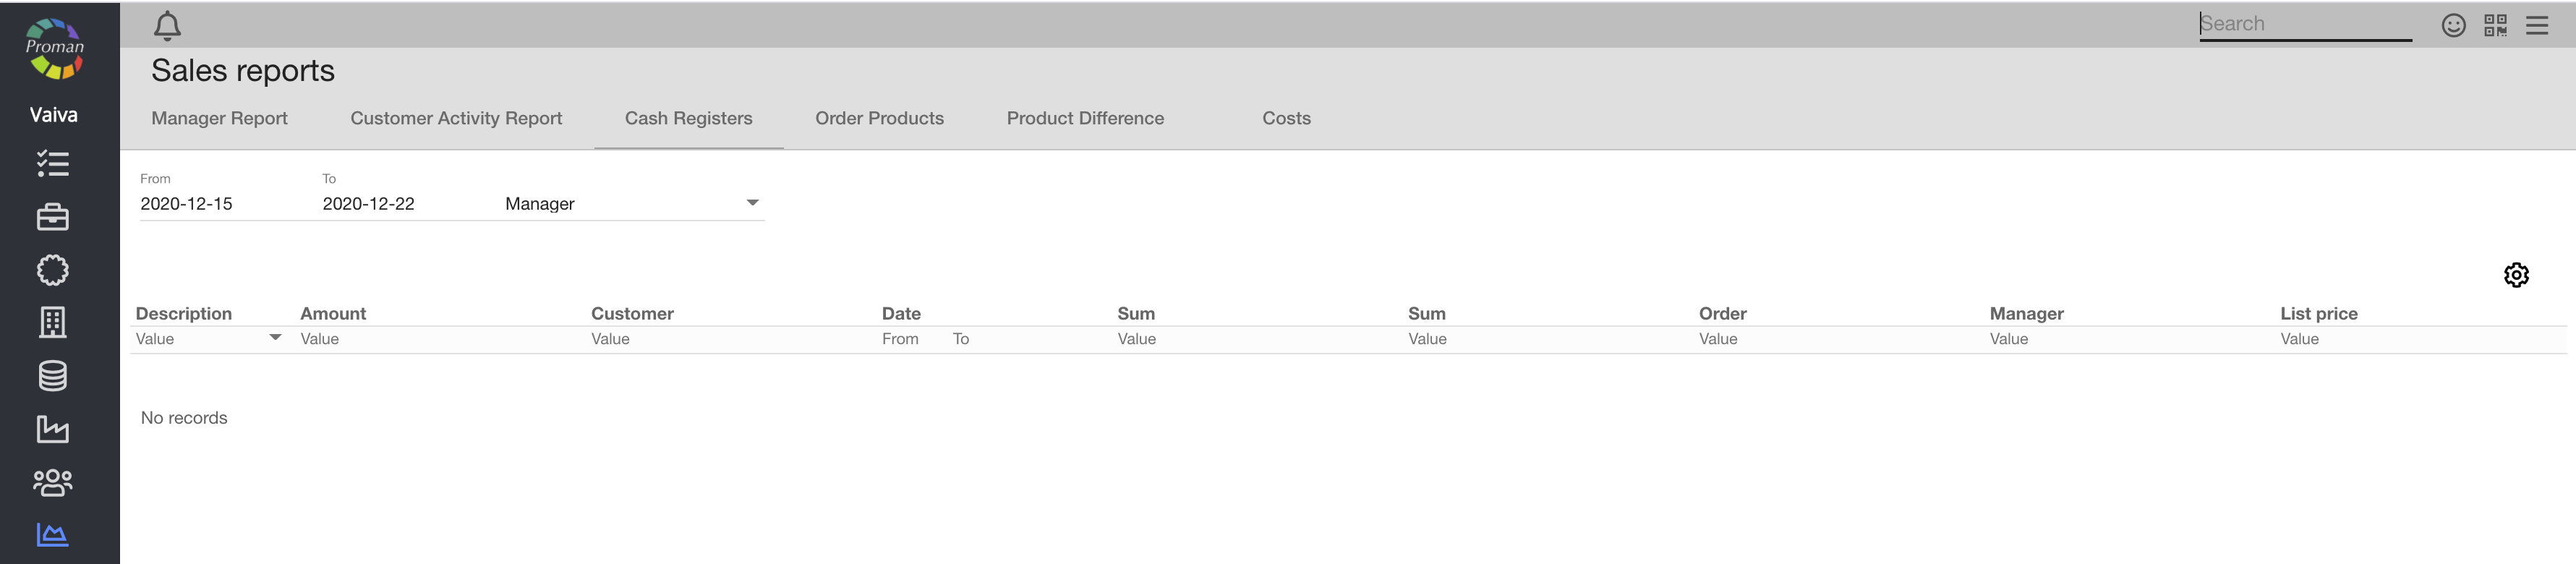2576x564 pixels.
Task: Open the database stack sidebar icon
Action: click(x=53, y=376)
